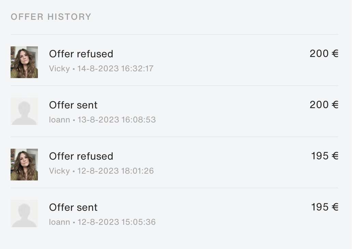Image resolution: width=355 pixels, height=249 pixels.
Task: Select the 'Offer sent' title dated 13-8-2023
Action: [x=73, y=105]
